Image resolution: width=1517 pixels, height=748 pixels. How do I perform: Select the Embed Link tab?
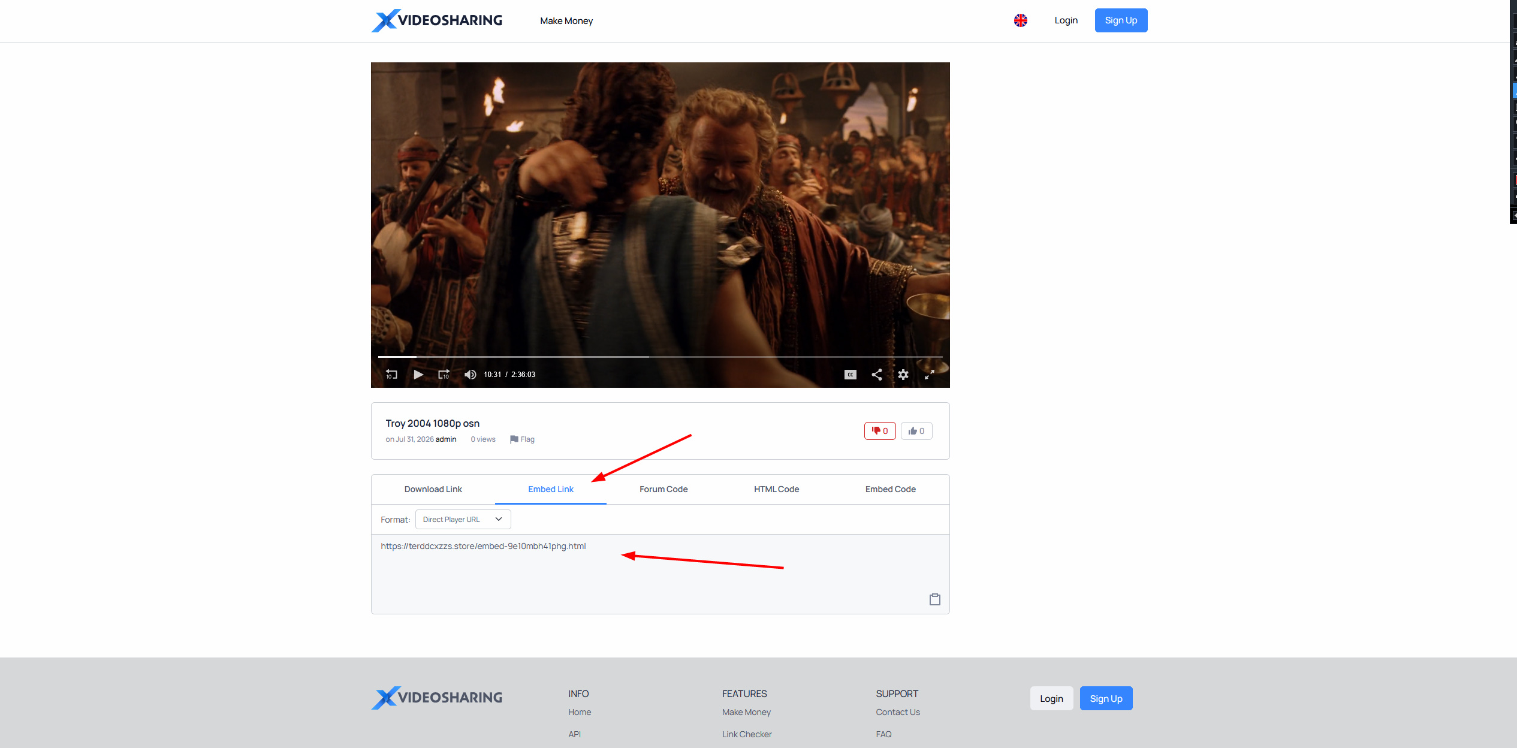[x=551, y=489]
